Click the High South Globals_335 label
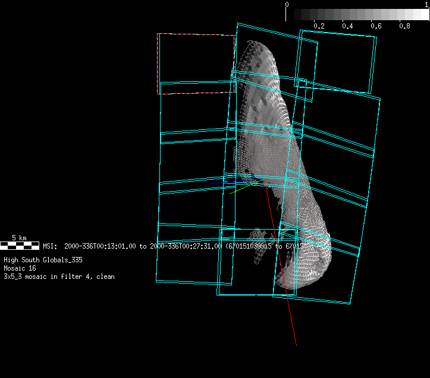 [x=43, y=260]
